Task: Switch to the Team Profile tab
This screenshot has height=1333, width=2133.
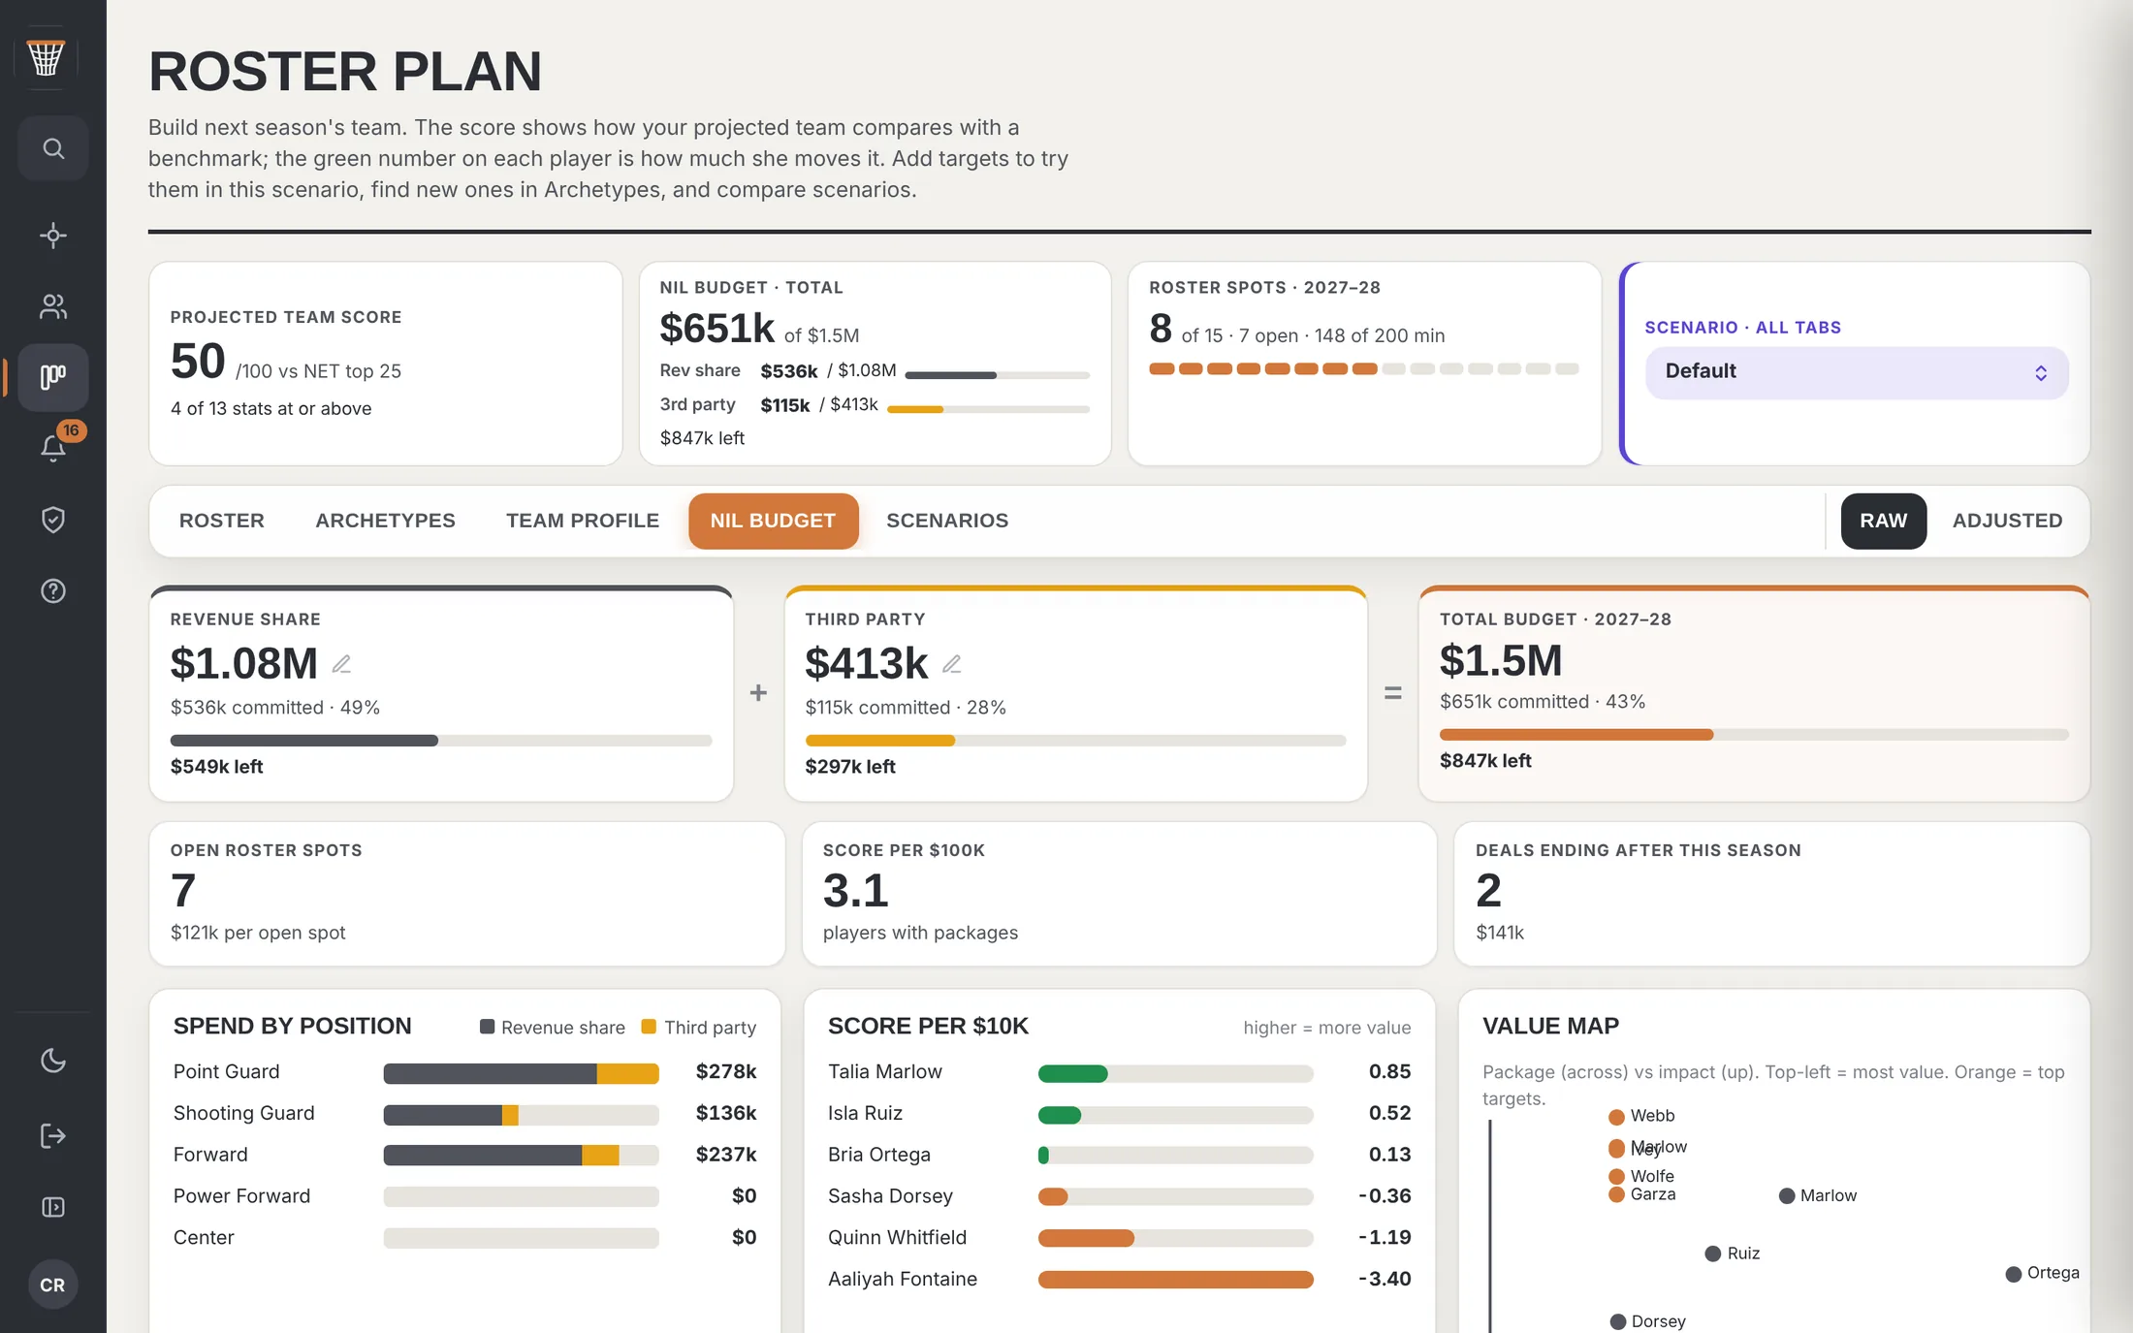Action: 583,521
